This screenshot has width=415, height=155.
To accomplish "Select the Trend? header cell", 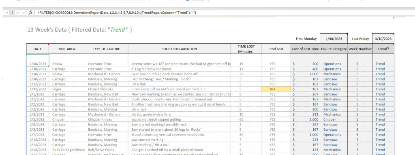I will 383,49.
